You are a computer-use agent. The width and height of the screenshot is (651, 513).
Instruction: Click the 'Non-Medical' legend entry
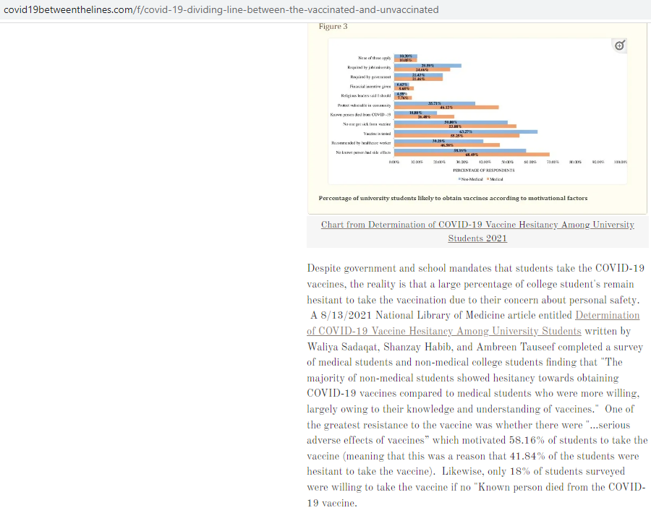[x=470, y=179]
